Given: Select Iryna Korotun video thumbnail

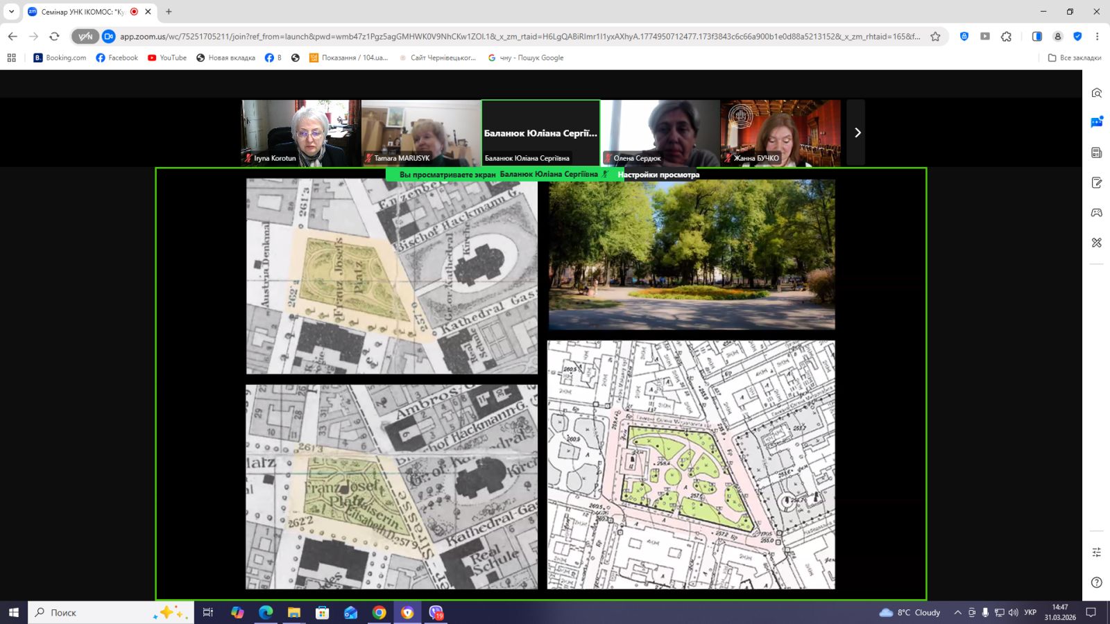Looking at the screenshot, I should click(x=300, y=132).
